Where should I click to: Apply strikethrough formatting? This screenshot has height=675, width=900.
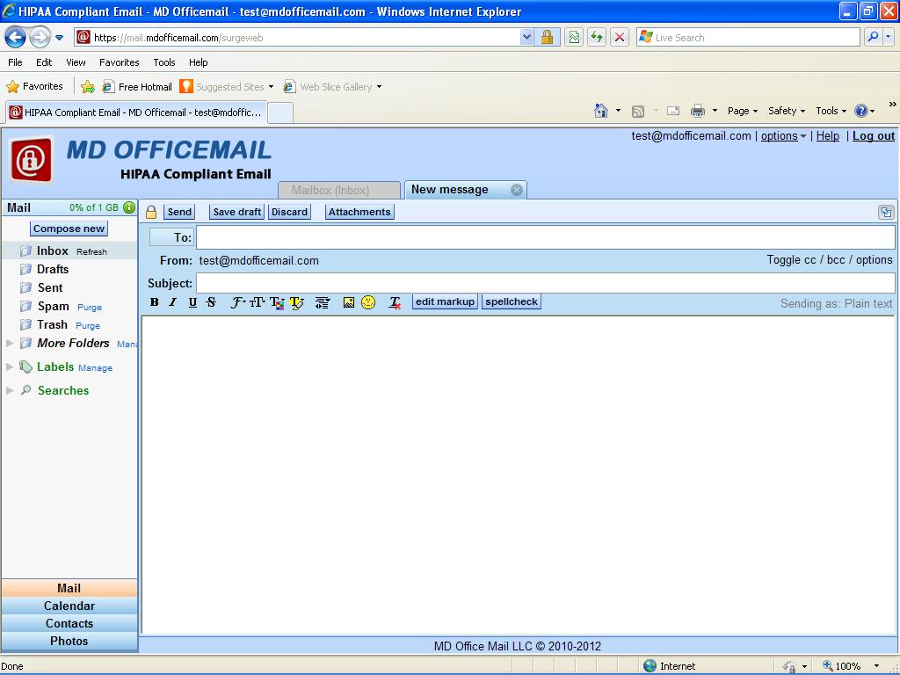(x=211, y=302)
